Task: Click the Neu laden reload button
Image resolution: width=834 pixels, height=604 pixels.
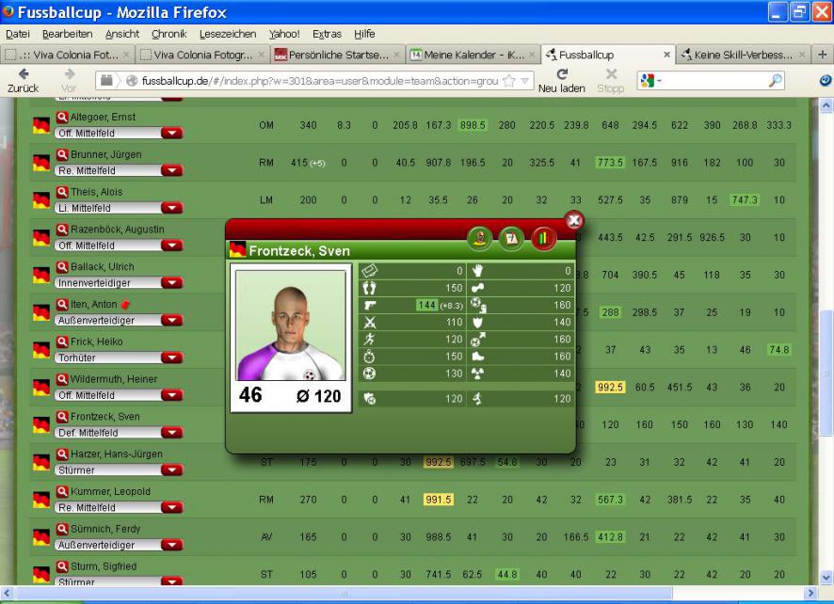Action: [x=562, y=79]
